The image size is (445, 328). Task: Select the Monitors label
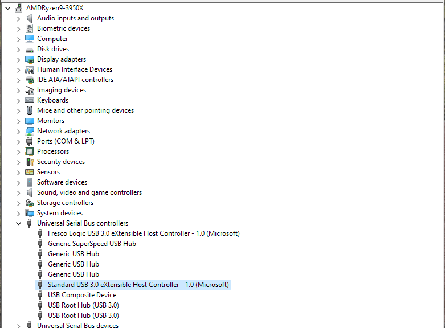[51, 121]
